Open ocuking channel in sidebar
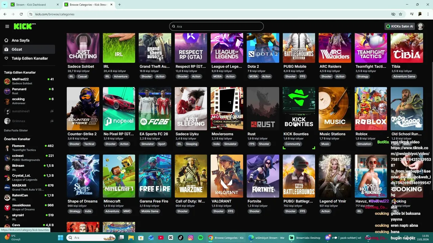 [29, 101]
